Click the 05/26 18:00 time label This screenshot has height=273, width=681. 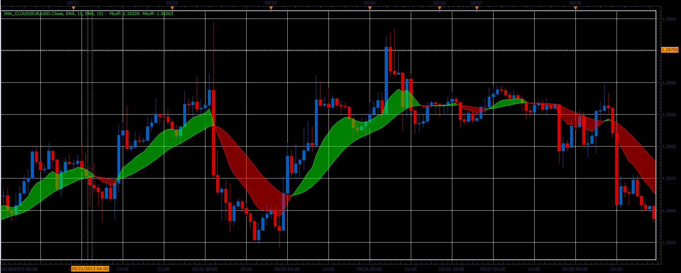[452, 269]
